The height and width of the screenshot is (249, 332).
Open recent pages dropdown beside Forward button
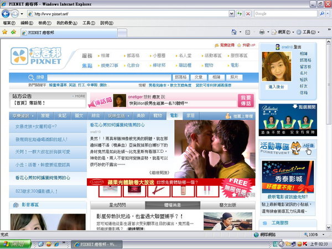coord(22,14)
